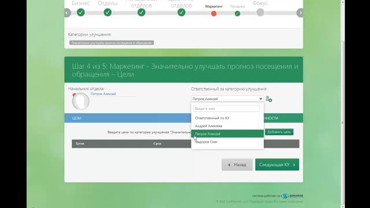
Task: Click the improvement category tag label
Action: click(112, 43)
